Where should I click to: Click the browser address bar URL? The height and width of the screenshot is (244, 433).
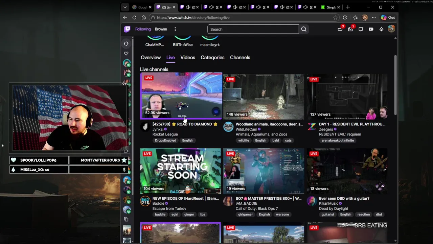tap(193, 18)
